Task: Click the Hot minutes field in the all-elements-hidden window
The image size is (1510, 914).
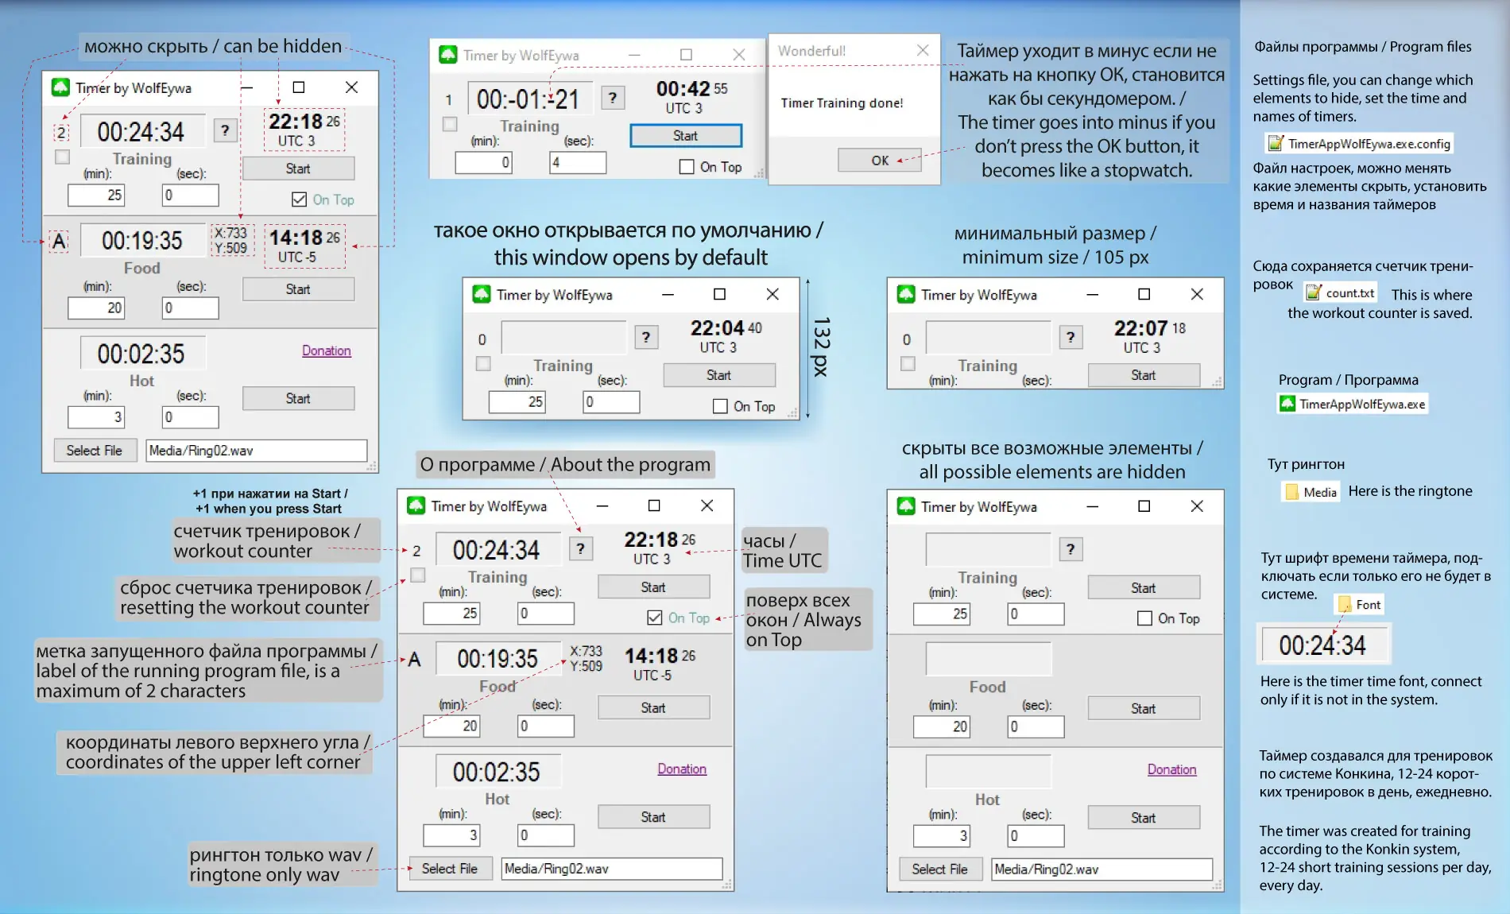Action: (942, 836)
